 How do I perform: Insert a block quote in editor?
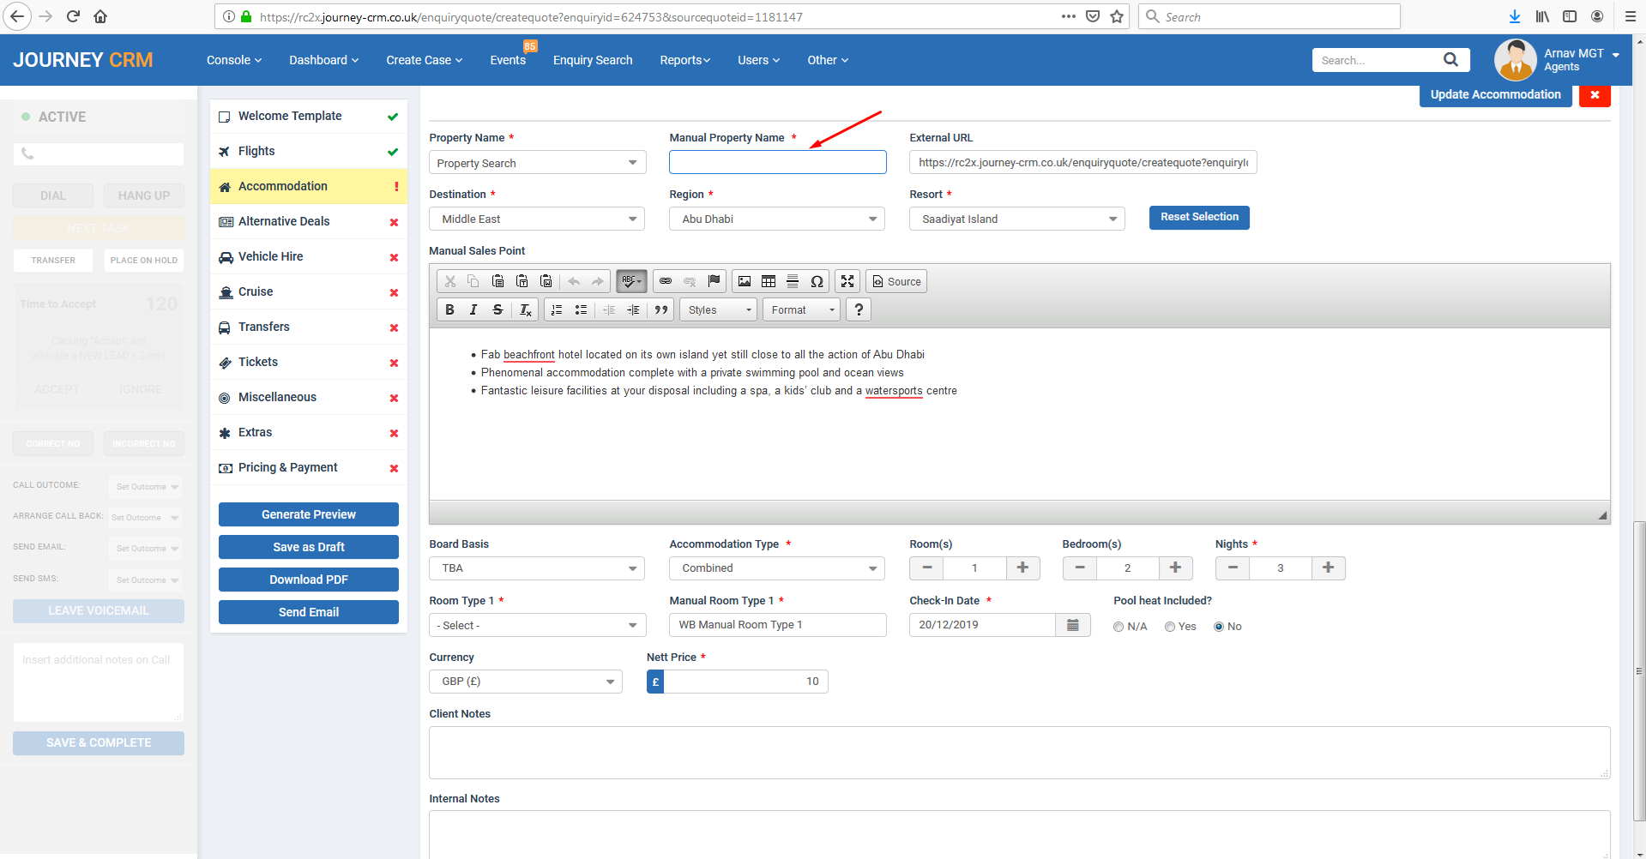pyautogui.click(x=661, y=309)
